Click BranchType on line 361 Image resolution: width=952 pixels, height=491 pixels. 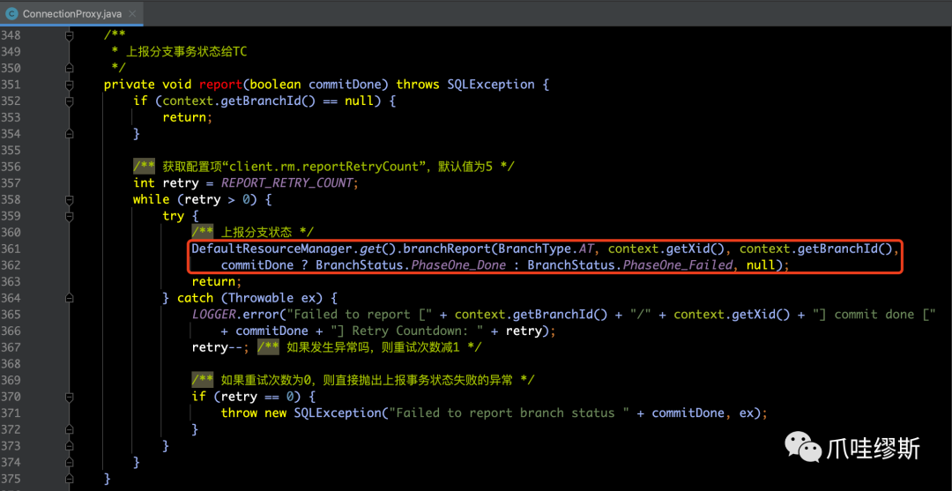pyautogui.click(x=535, y=249)
